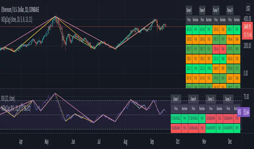Click the green 49.64 cell under RSI Zigzag 13
The width and height of the screenshot is (254, 149).
[211, 128]
